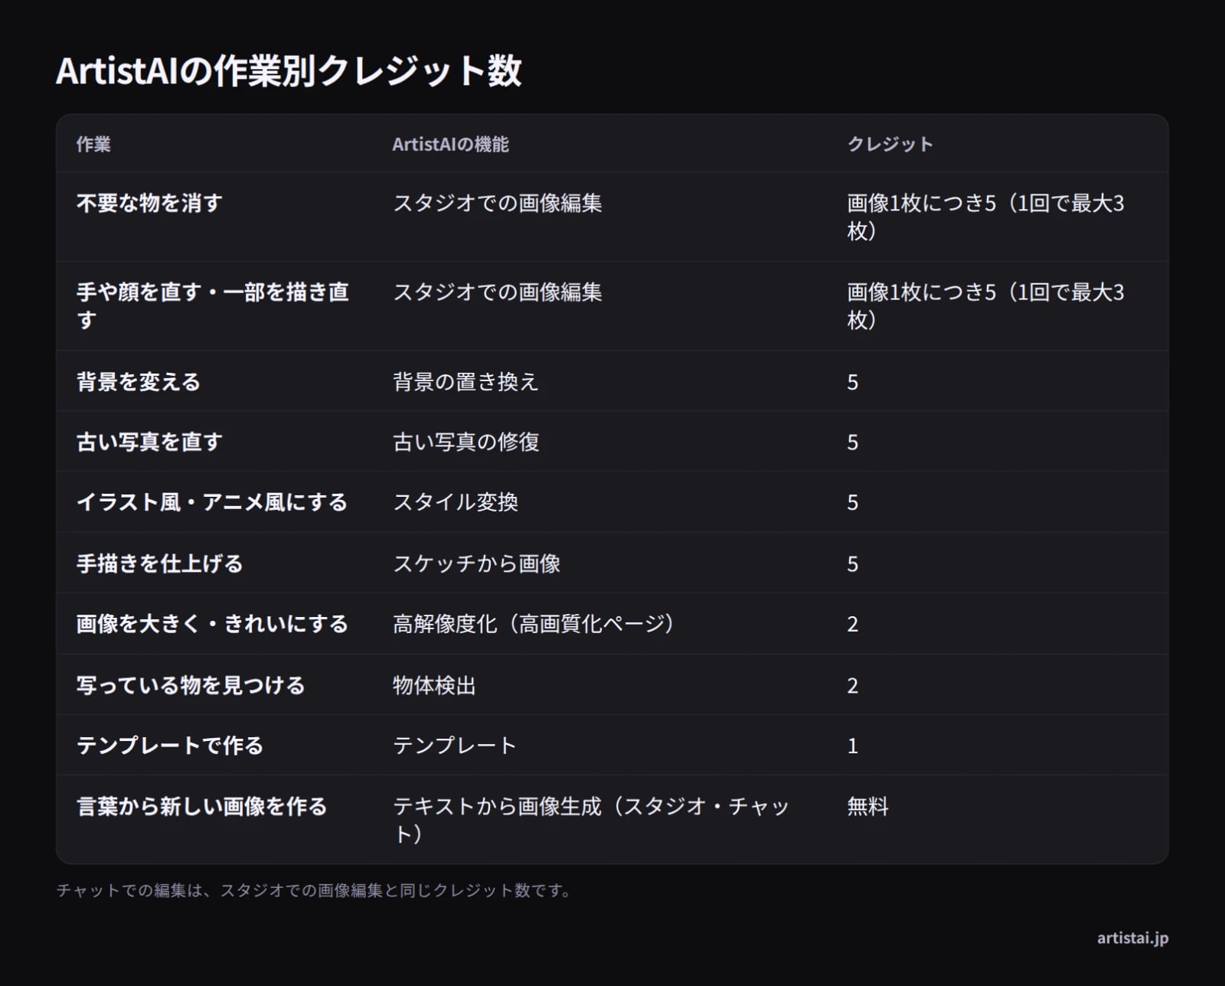Click the credit cell in the 不要な物を消す row
1225x986 pixels.
[985, 217]
